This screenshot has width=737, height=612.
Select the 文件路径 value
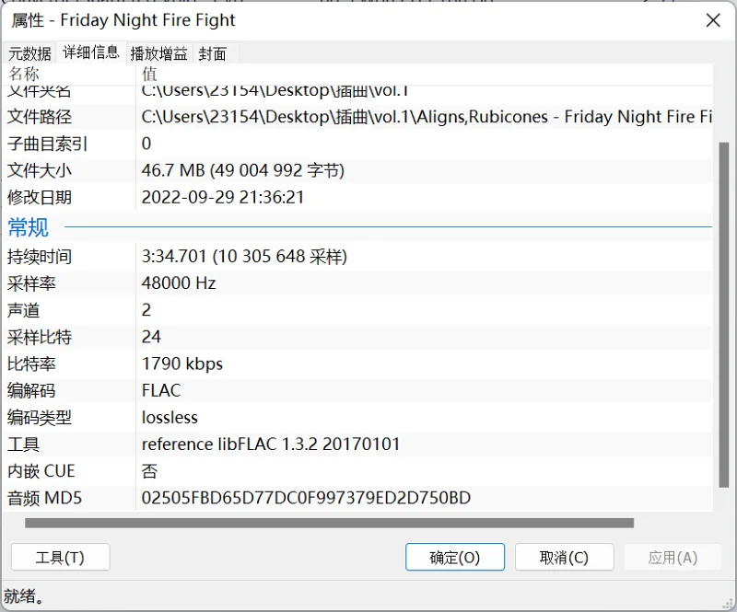click(427, 117)
